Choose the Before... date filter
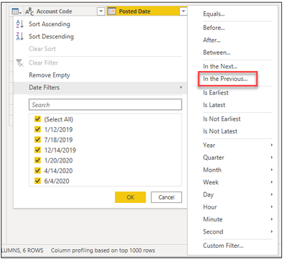The width and height of the screenshot is (284, 259). [214, 28]
